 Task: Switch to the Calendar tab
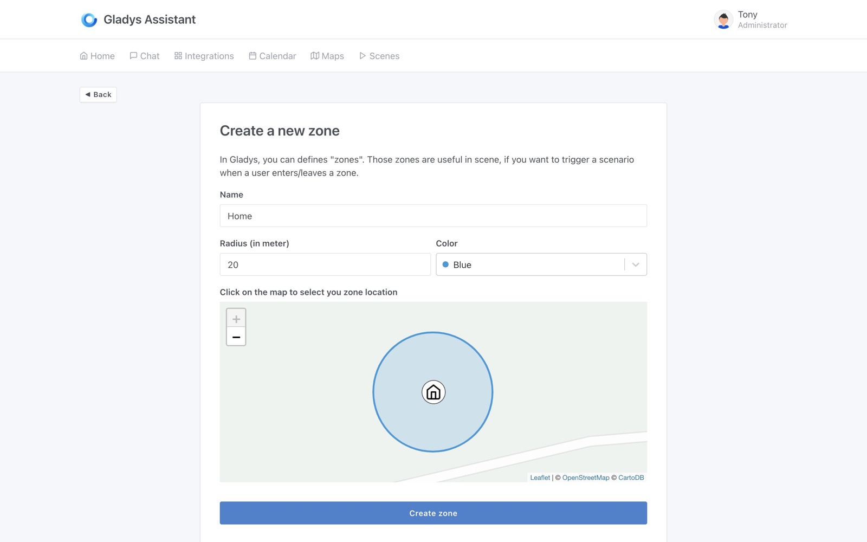pos(273,56)
